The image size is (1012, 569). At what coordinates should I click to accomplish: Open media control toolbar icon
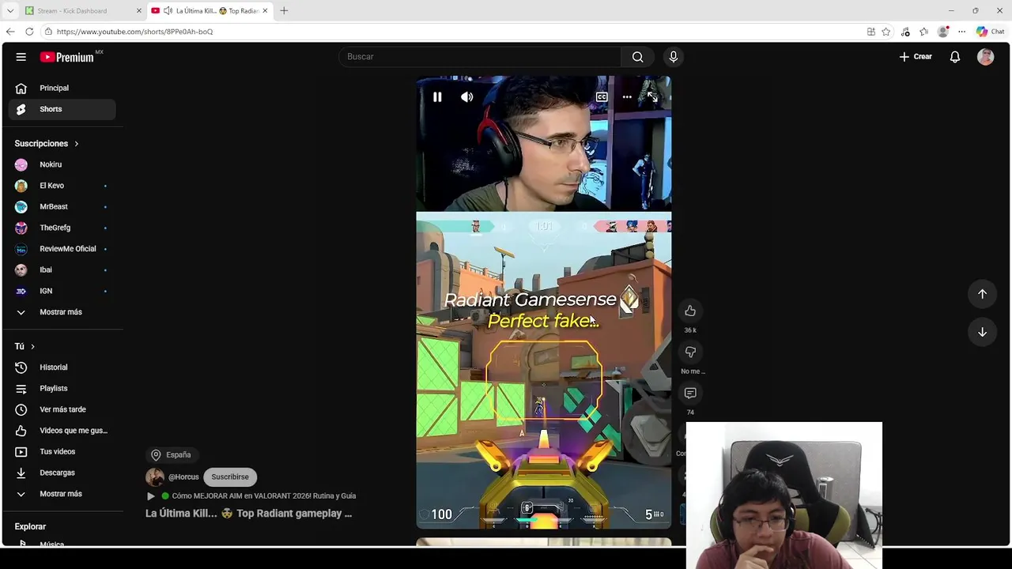tap(905, 32)
